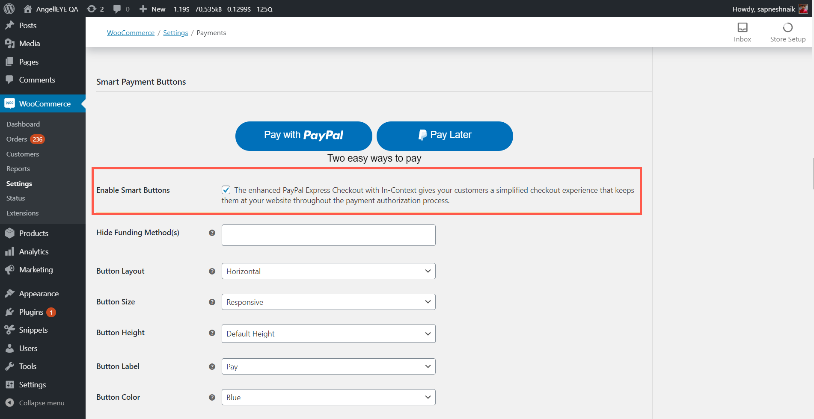Image resolution: width=814 pixels, height=419 pixels.
Task: Expand the Button Layout dropdown
Action: click(328, 271)
